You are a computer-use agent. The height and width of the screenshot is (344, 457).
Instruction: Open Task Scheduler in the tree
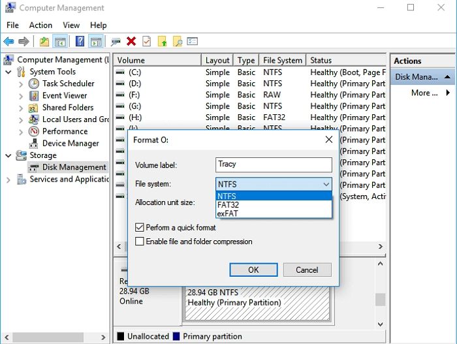68,84
